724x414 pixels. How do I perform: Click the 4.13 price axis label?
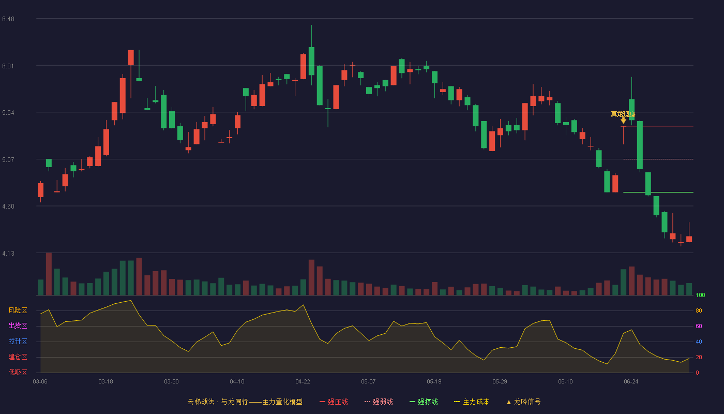pos(8,254)
